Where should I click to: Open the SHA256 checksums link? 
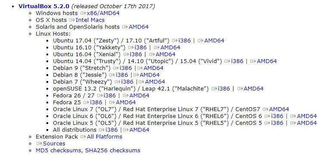point(113,151)
